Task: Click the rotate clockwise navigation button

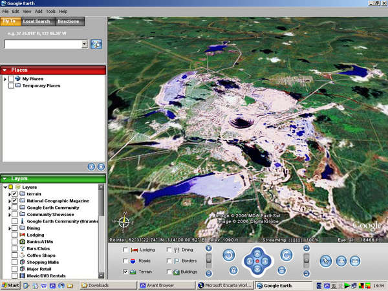Action: 286,255
